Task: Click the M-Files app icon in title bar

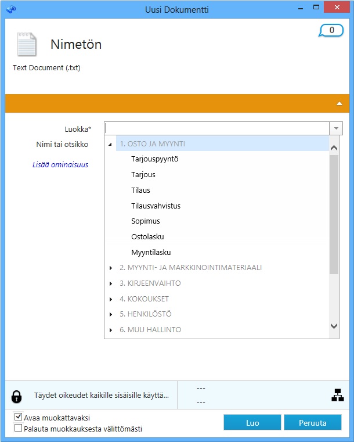Action: point(11,9)
